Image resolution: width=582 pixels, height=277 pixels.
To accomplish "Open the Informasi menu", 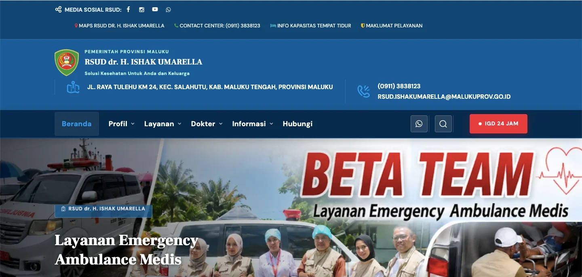I will (x=249, y=124).
